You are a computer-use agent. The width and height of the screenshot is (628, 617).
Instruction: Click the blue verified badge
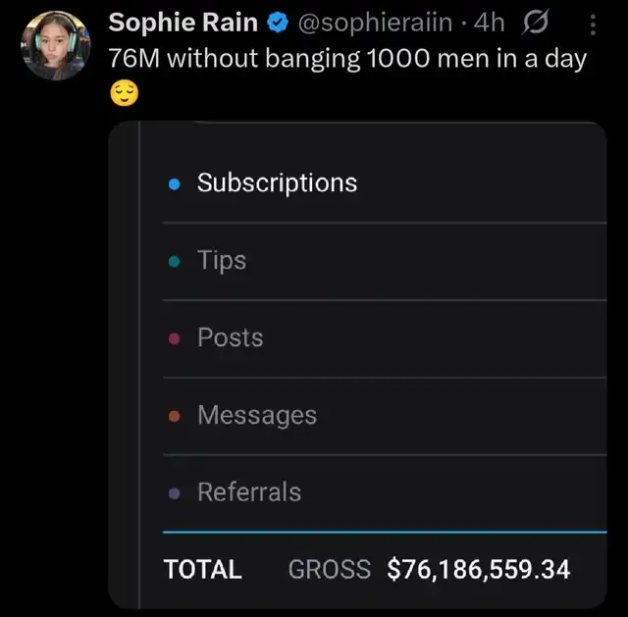(x=278, y=24)
